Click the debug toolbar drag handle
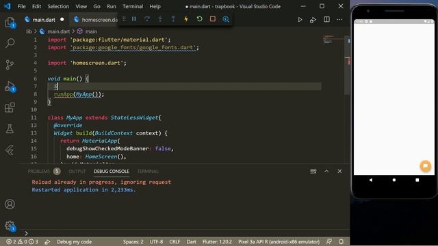Viewport: 438px width, 246px height. pyautogui.click(x=124, y=19)
